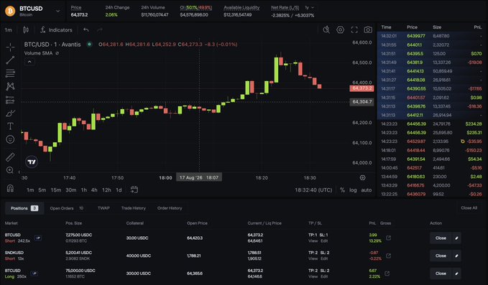Edit TP/SL of BTCUSD Short position
This screenshot has width=488, height=285.
point(324,241)
